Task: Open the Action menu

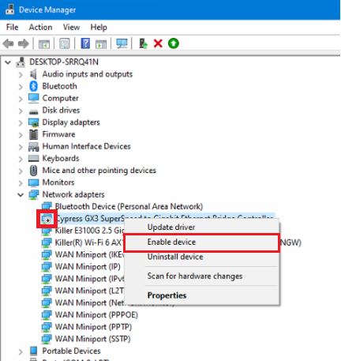Action: (40, 27)
